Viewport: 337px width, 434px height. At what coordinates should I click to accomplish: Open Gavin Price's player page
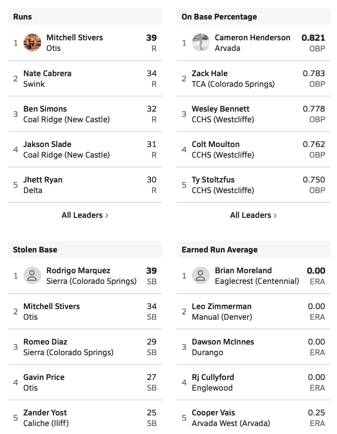pyautogui.click(x=44, y=377)
